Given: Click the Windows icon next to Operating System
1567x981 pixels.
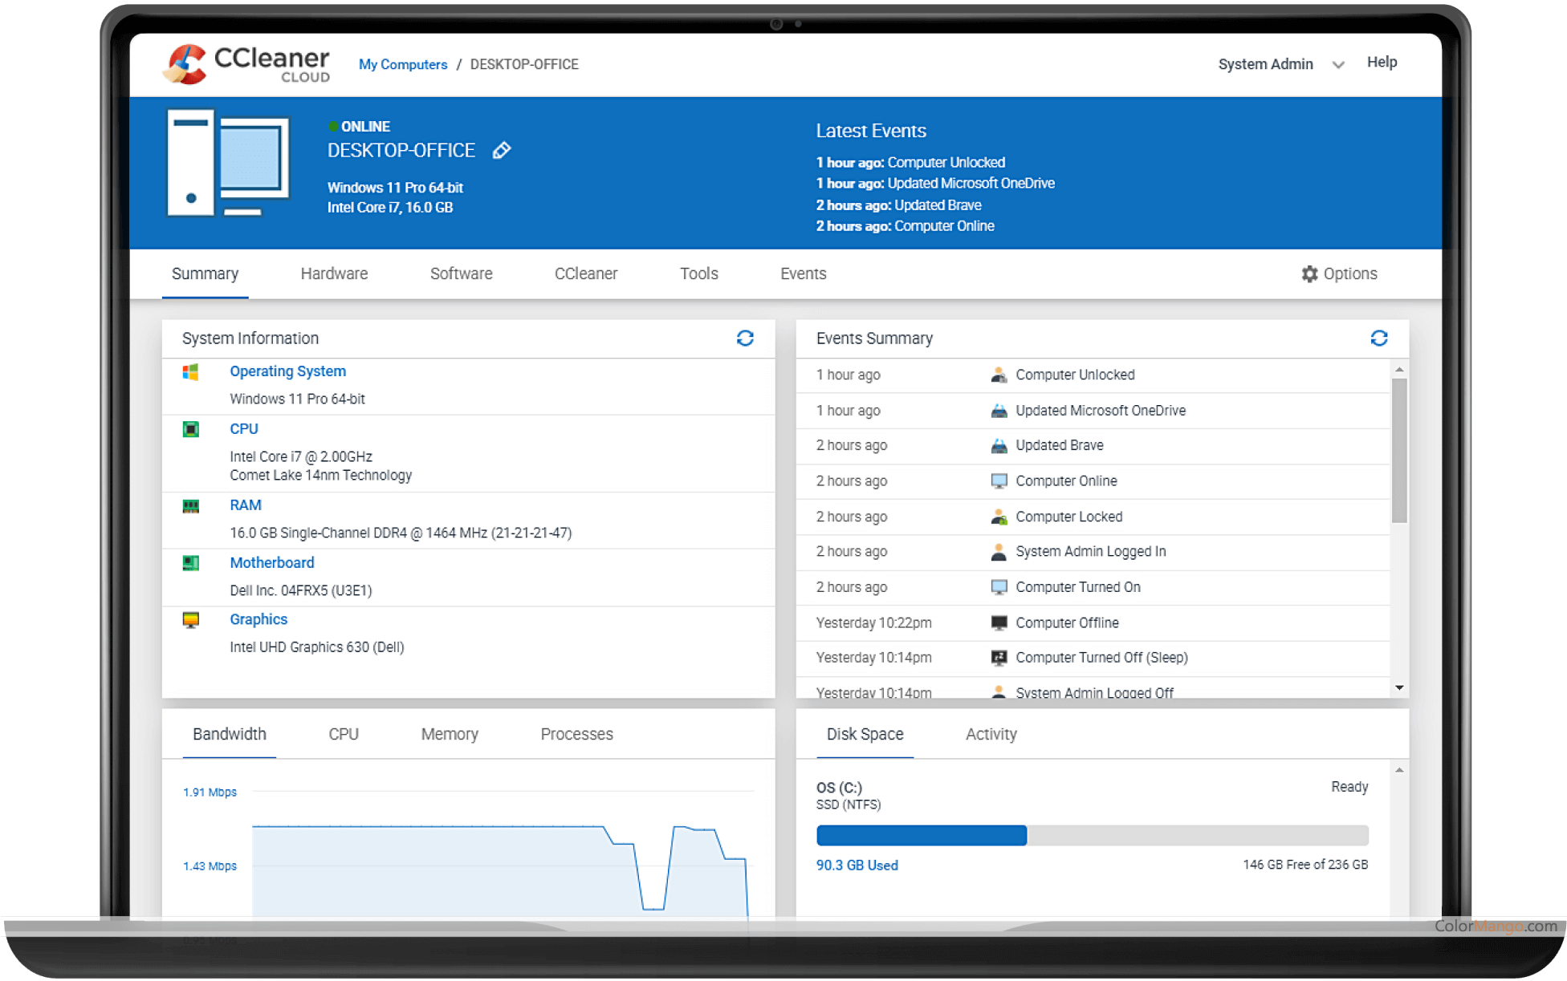Looking at the screenshot, I should point(191,371).
